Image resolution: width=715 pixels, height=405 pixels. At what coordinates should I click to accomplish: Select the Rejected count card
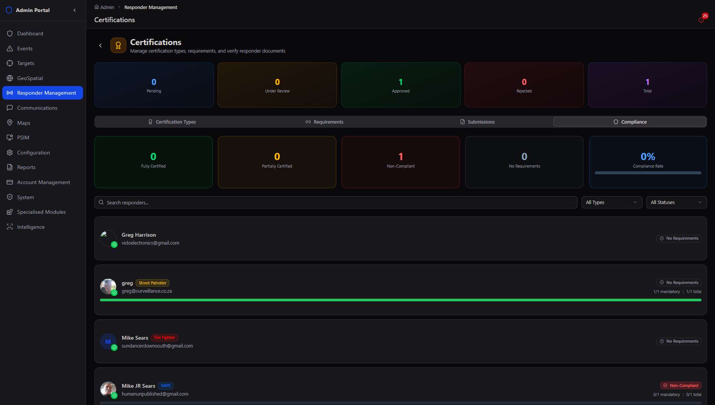coord(524,85)
